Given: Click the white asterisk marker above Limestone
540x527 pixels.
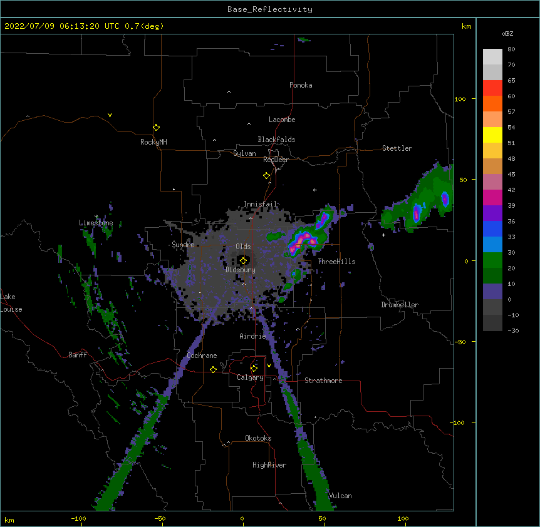Looking at the screenshot, I should click(x=96, y=217).
